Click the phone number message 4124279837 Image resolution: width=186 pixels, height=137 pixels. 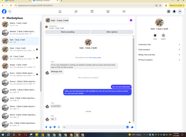click(x=56, y=106)
